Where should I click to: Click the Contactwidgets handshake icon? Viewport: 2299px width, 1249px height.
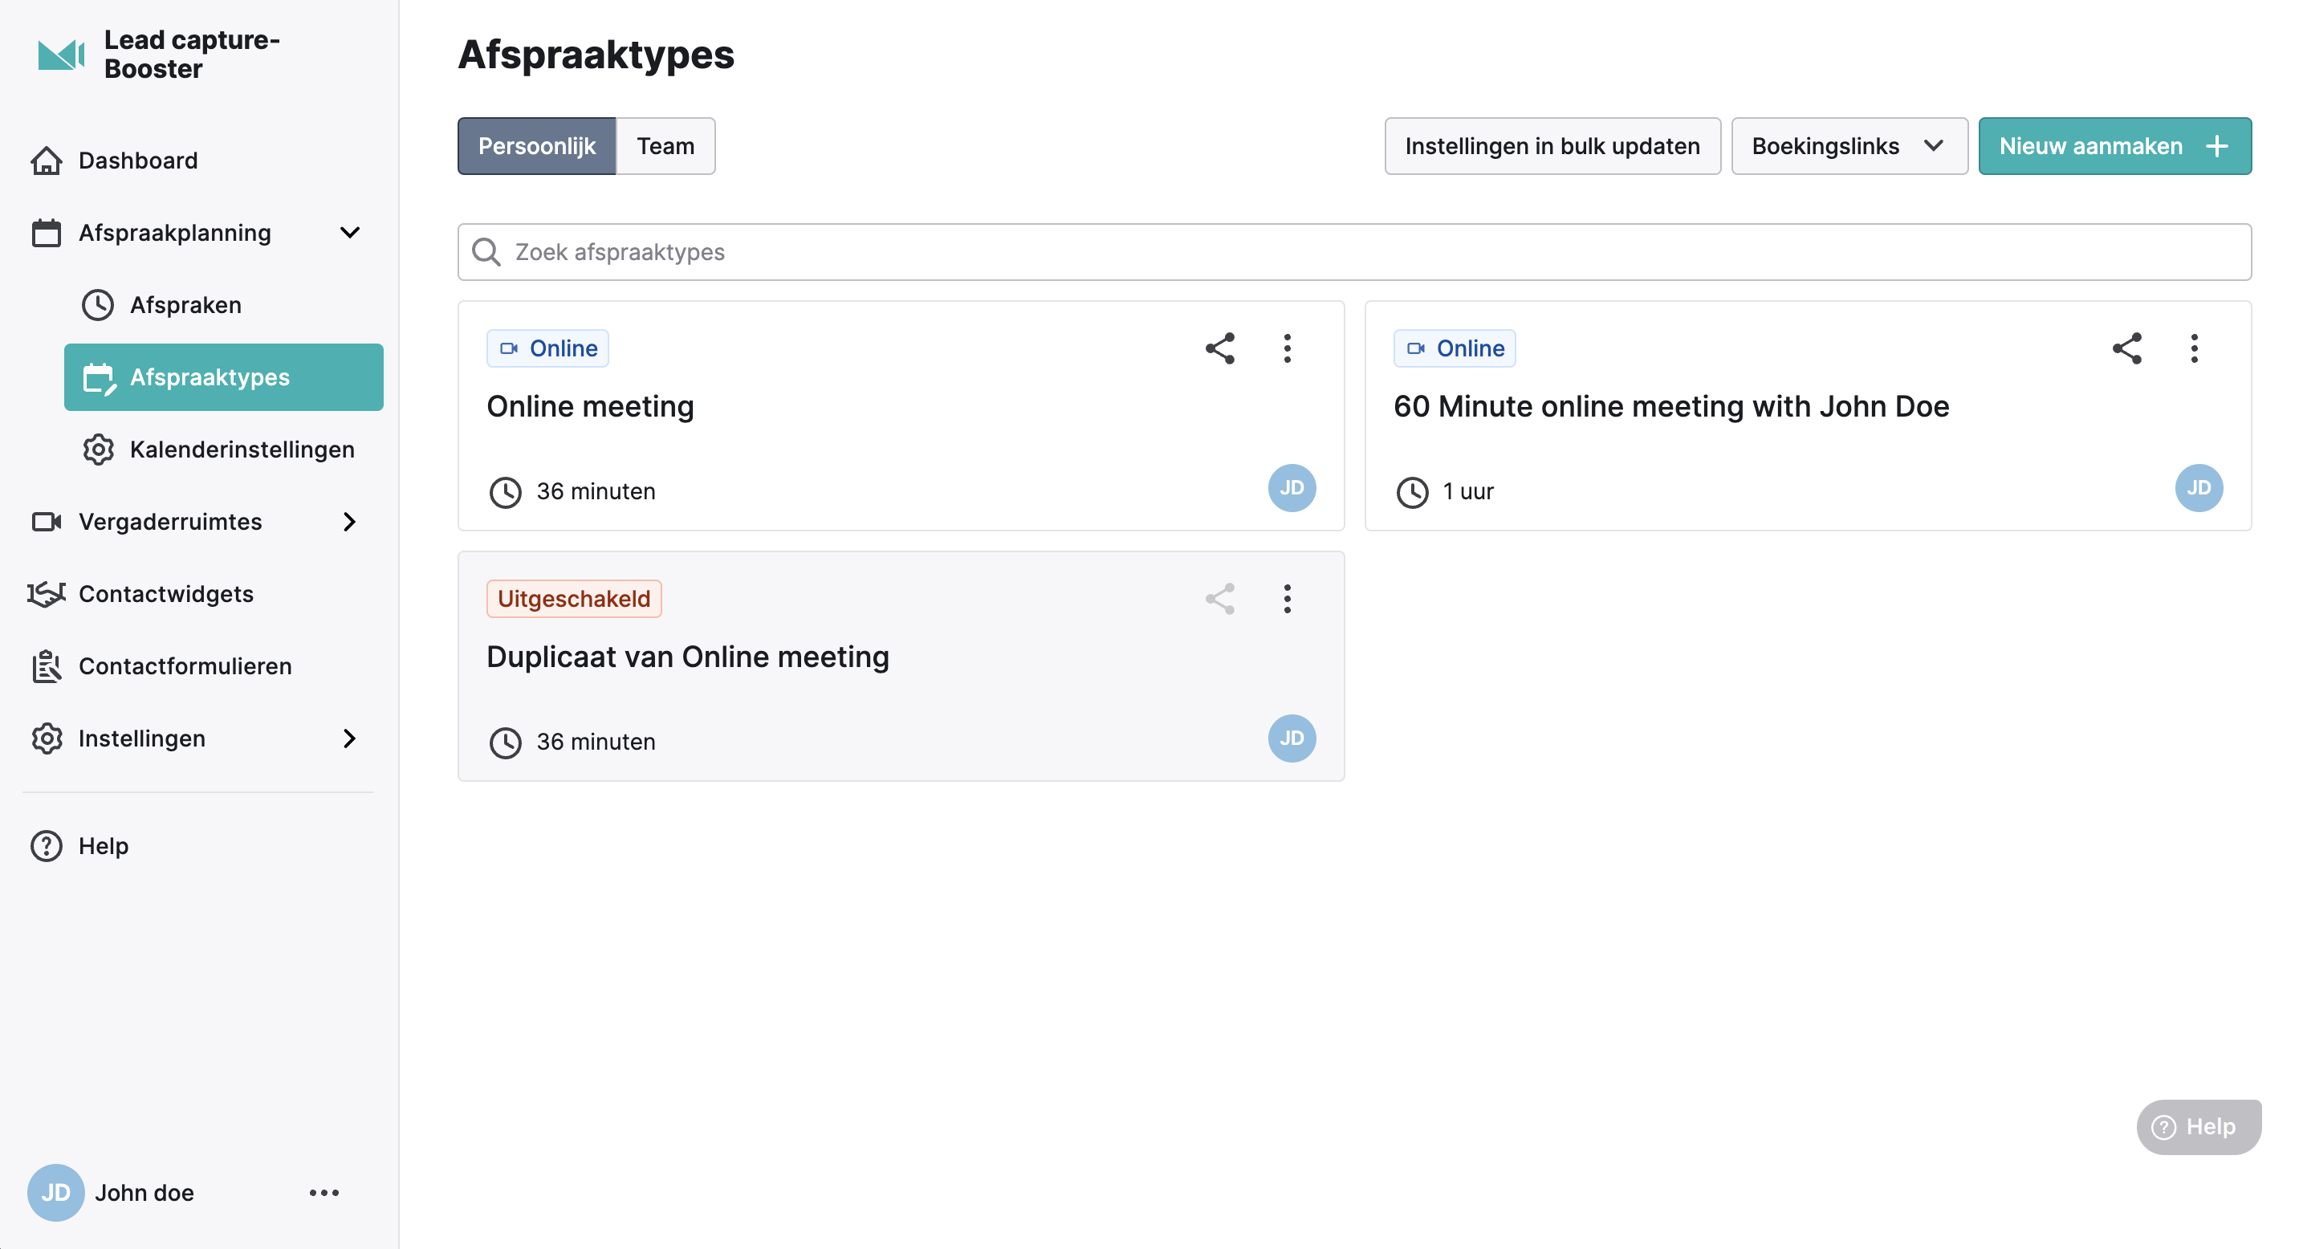[47, 594]
